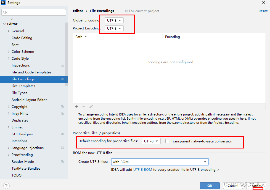Collapse the Editor section in the sidebar

point(4,24)
